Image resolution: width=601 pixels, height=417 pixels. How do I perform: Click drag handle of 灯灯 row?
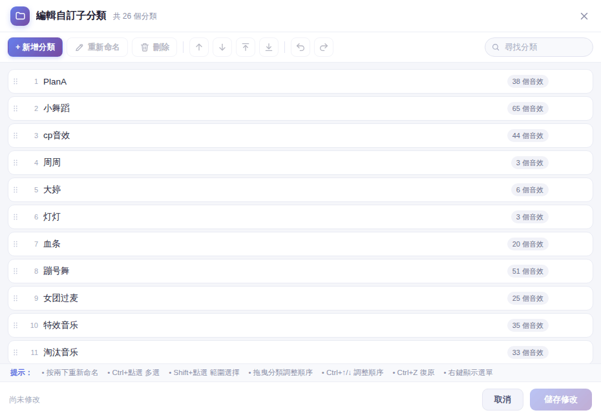point(16,217)
